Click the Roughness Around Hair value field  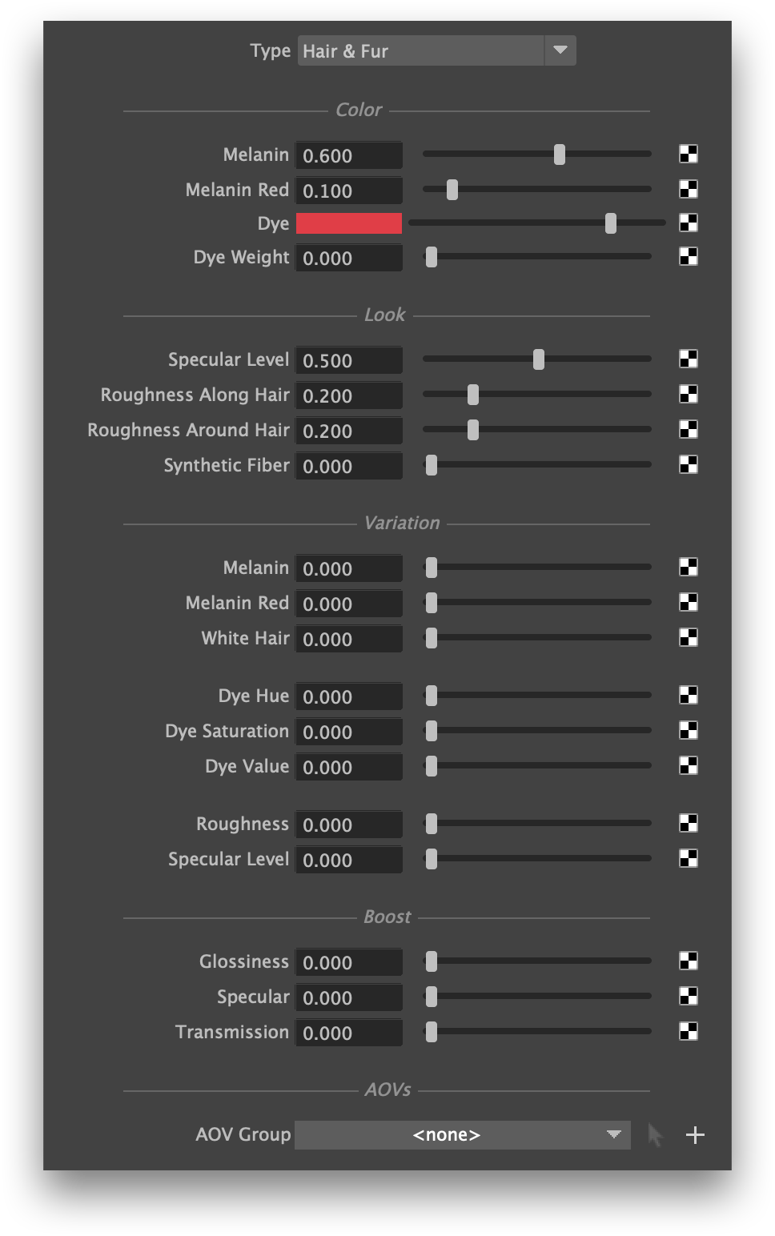pyautogui.click(x=349, y=431)
